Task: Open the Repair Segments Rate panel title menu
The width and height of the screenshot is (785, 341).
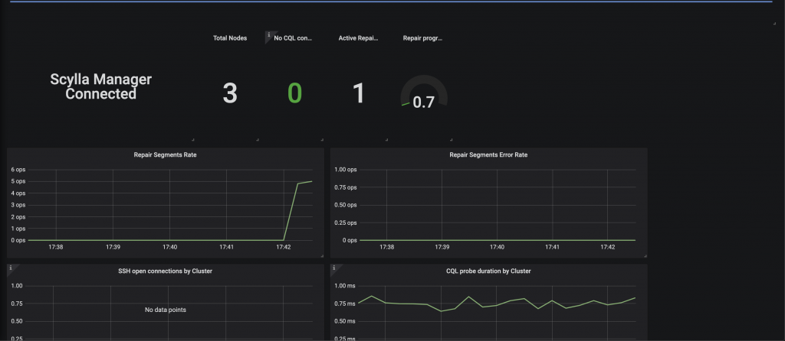Action: coord(166,154)
